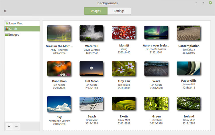Viewport: 215px width, 135px height.
Task: Choose the Beach wallpaper thumbnail
Action: (x=91, y=103)
